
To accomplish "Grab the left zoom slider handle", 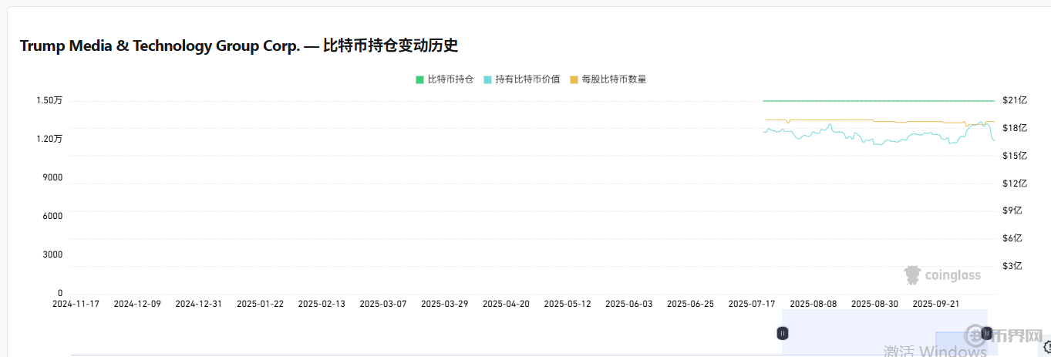I will [x=783, y=333].
